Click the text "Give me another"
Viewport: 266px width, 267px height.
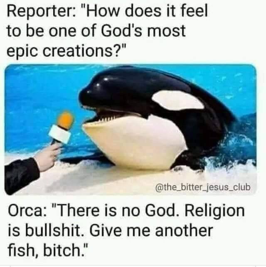[x=151, y=231]
